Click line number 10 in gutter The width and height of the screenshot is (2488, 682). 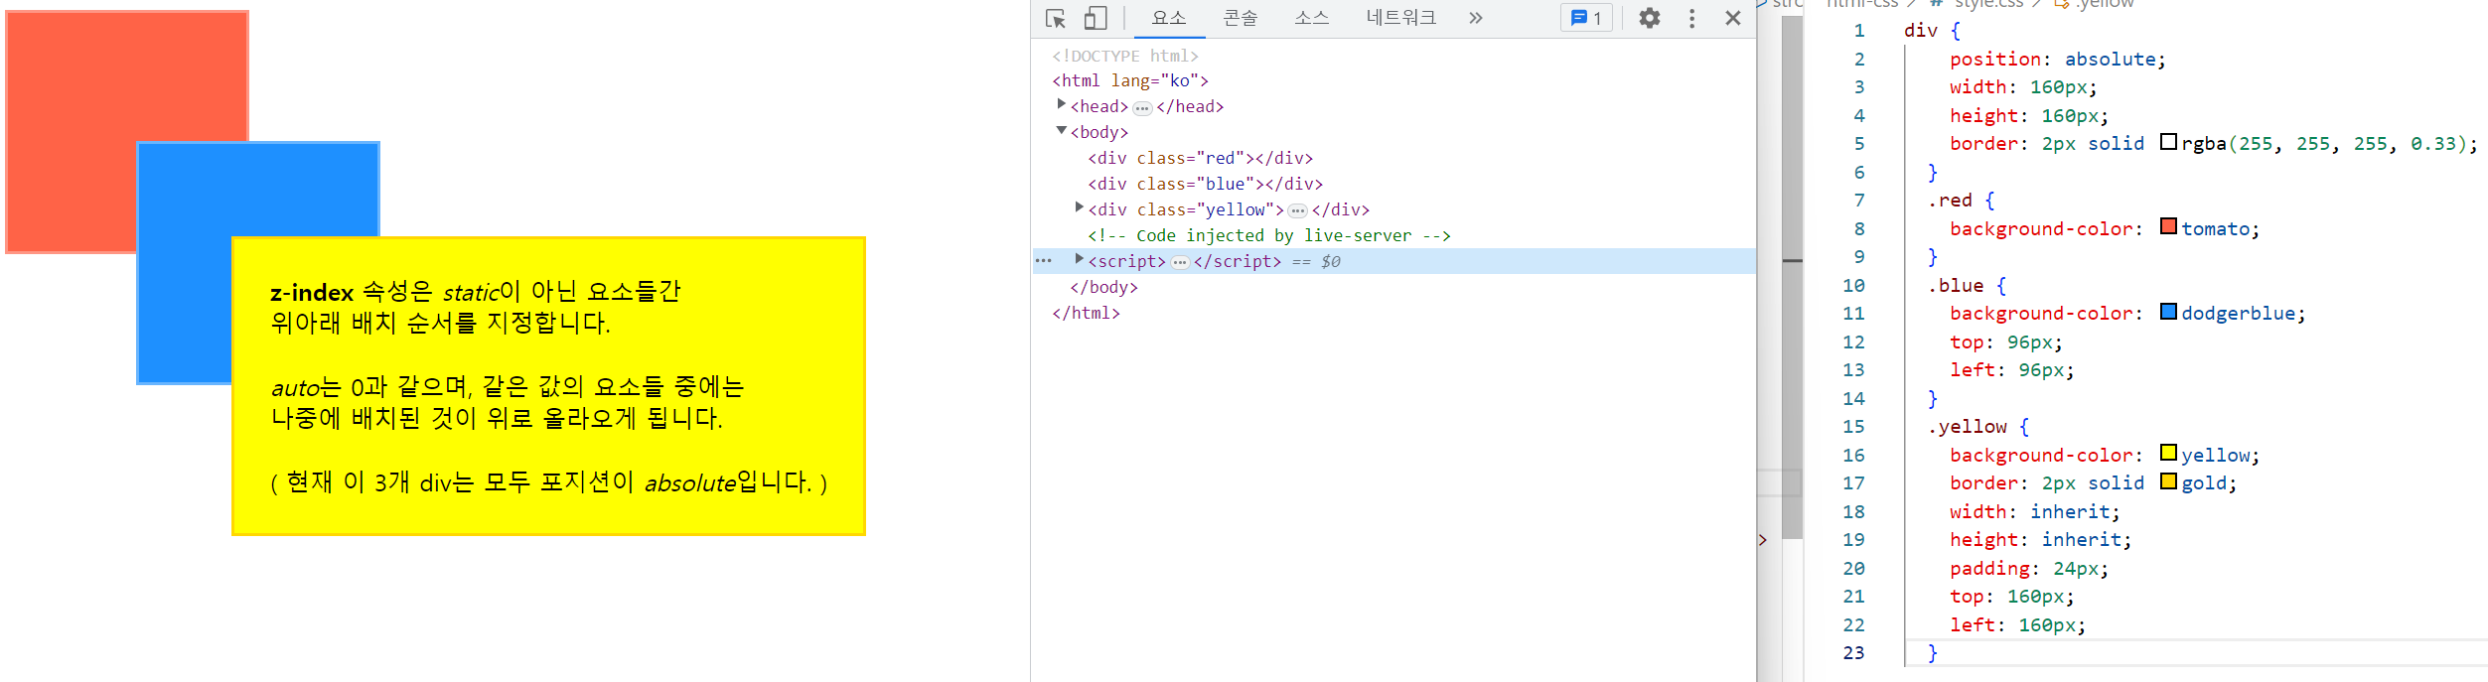[x=1853, y=286]
